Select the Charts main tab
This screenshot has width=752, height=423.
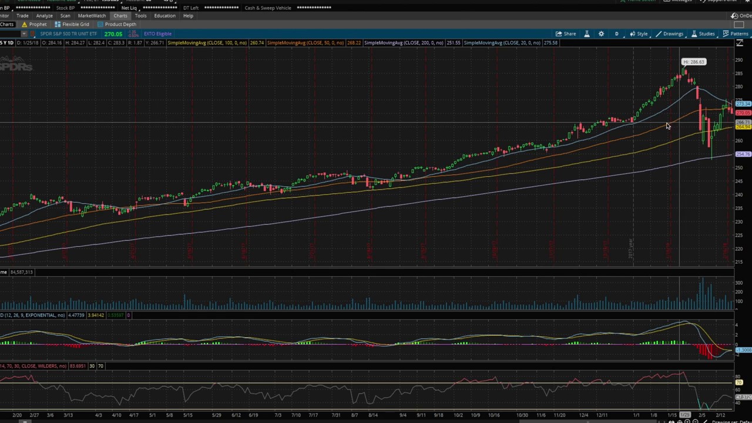[120, 16]
